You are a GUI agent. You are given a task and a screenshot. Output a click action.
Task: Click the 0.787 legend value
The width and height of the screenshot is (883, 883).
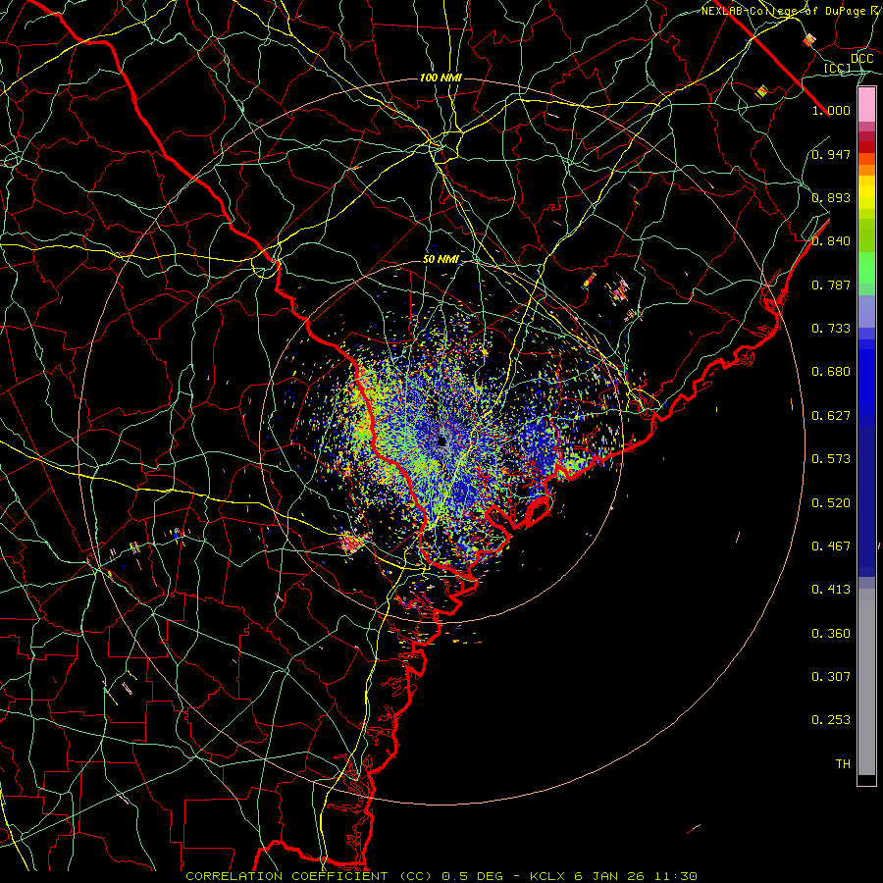pyautogui.click(x=831, y=285)
